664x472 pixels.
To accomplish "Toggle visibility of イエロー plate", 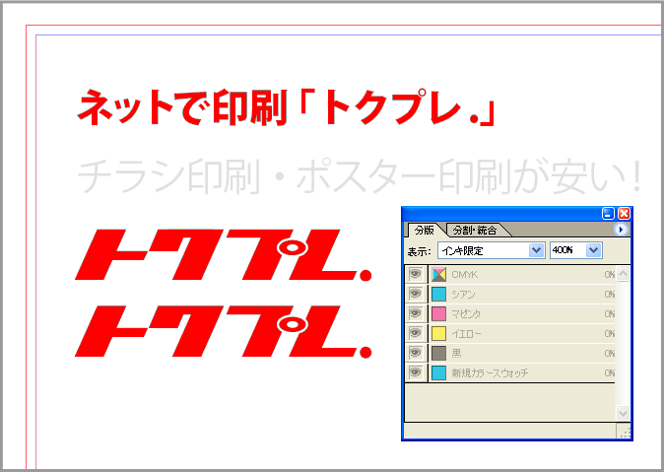I will tap(416, 333).
